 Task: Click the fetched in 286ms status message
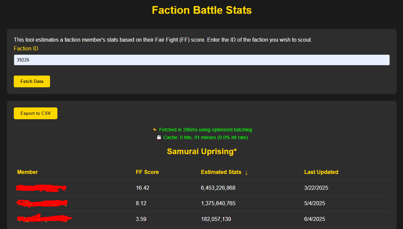(x=205, y=130)
